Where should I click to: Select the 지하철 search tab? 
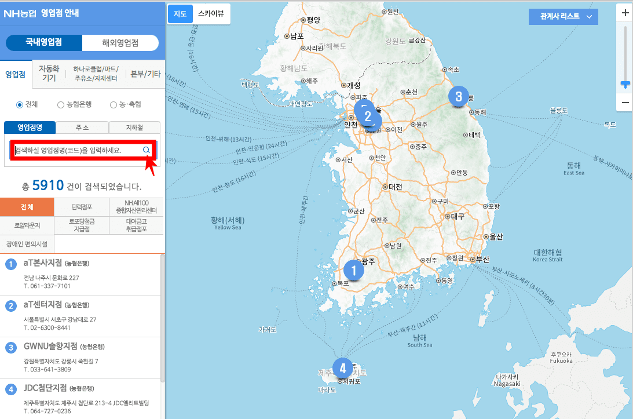[x=134, y=127]
